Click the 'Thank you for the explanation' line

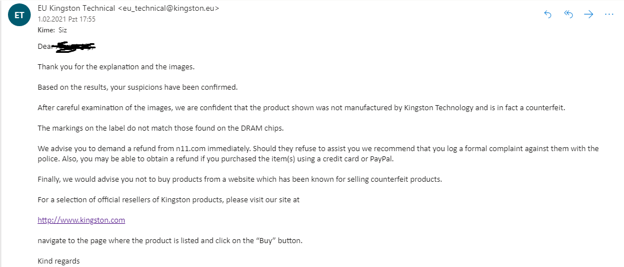[x=116, y=67]
